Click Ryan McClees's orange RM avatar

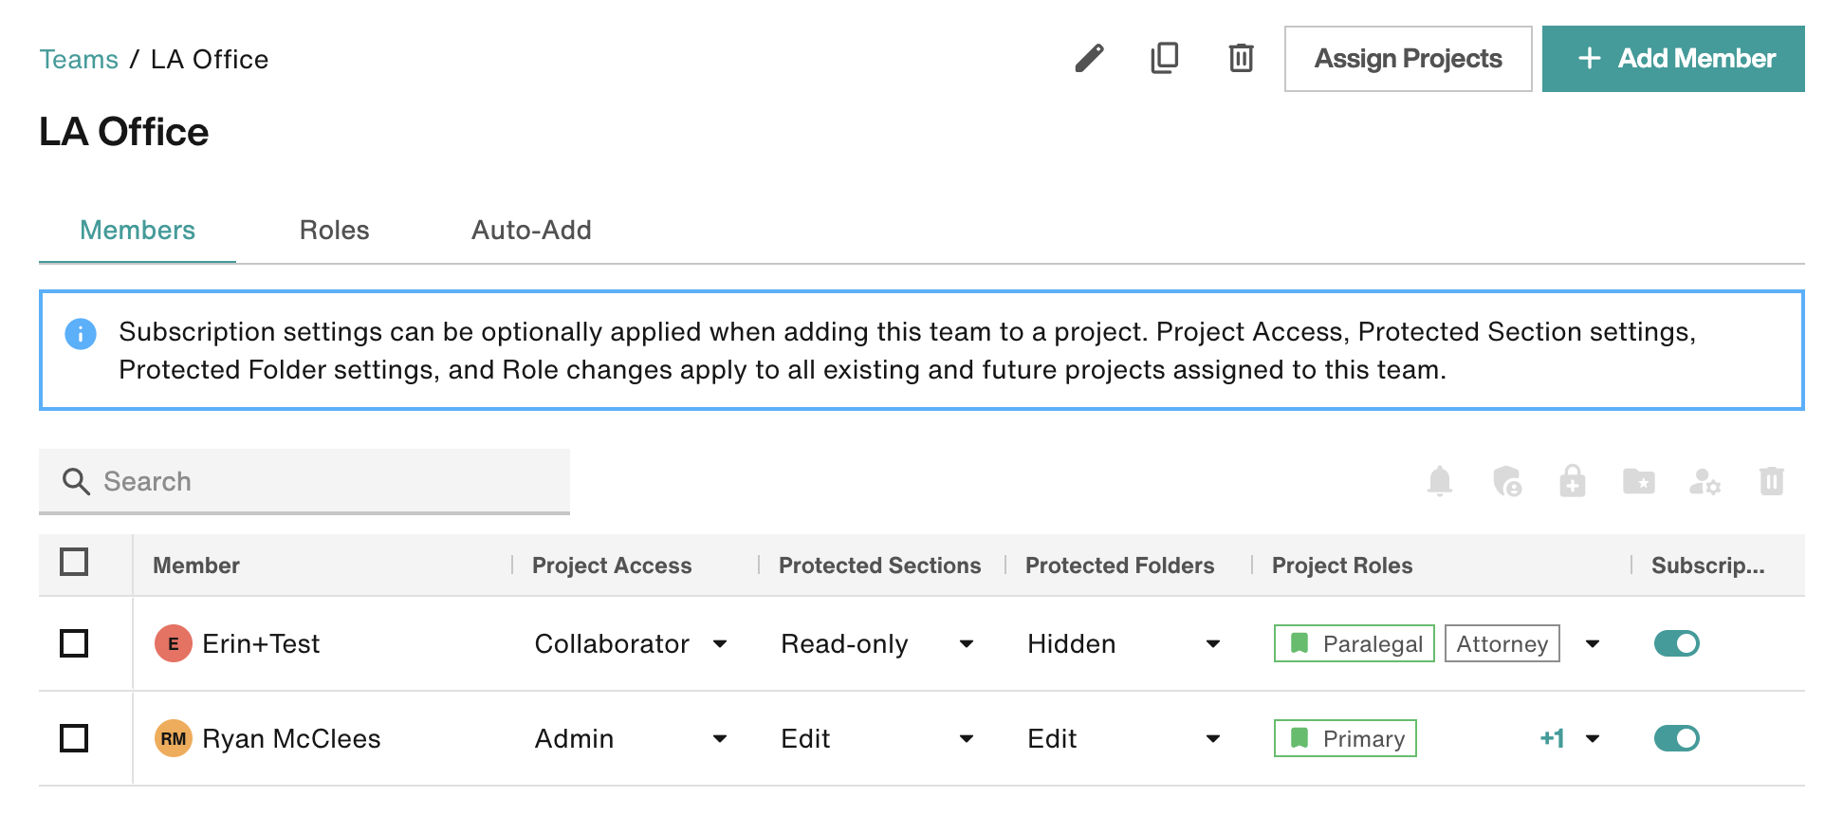(x=174, y=738)
